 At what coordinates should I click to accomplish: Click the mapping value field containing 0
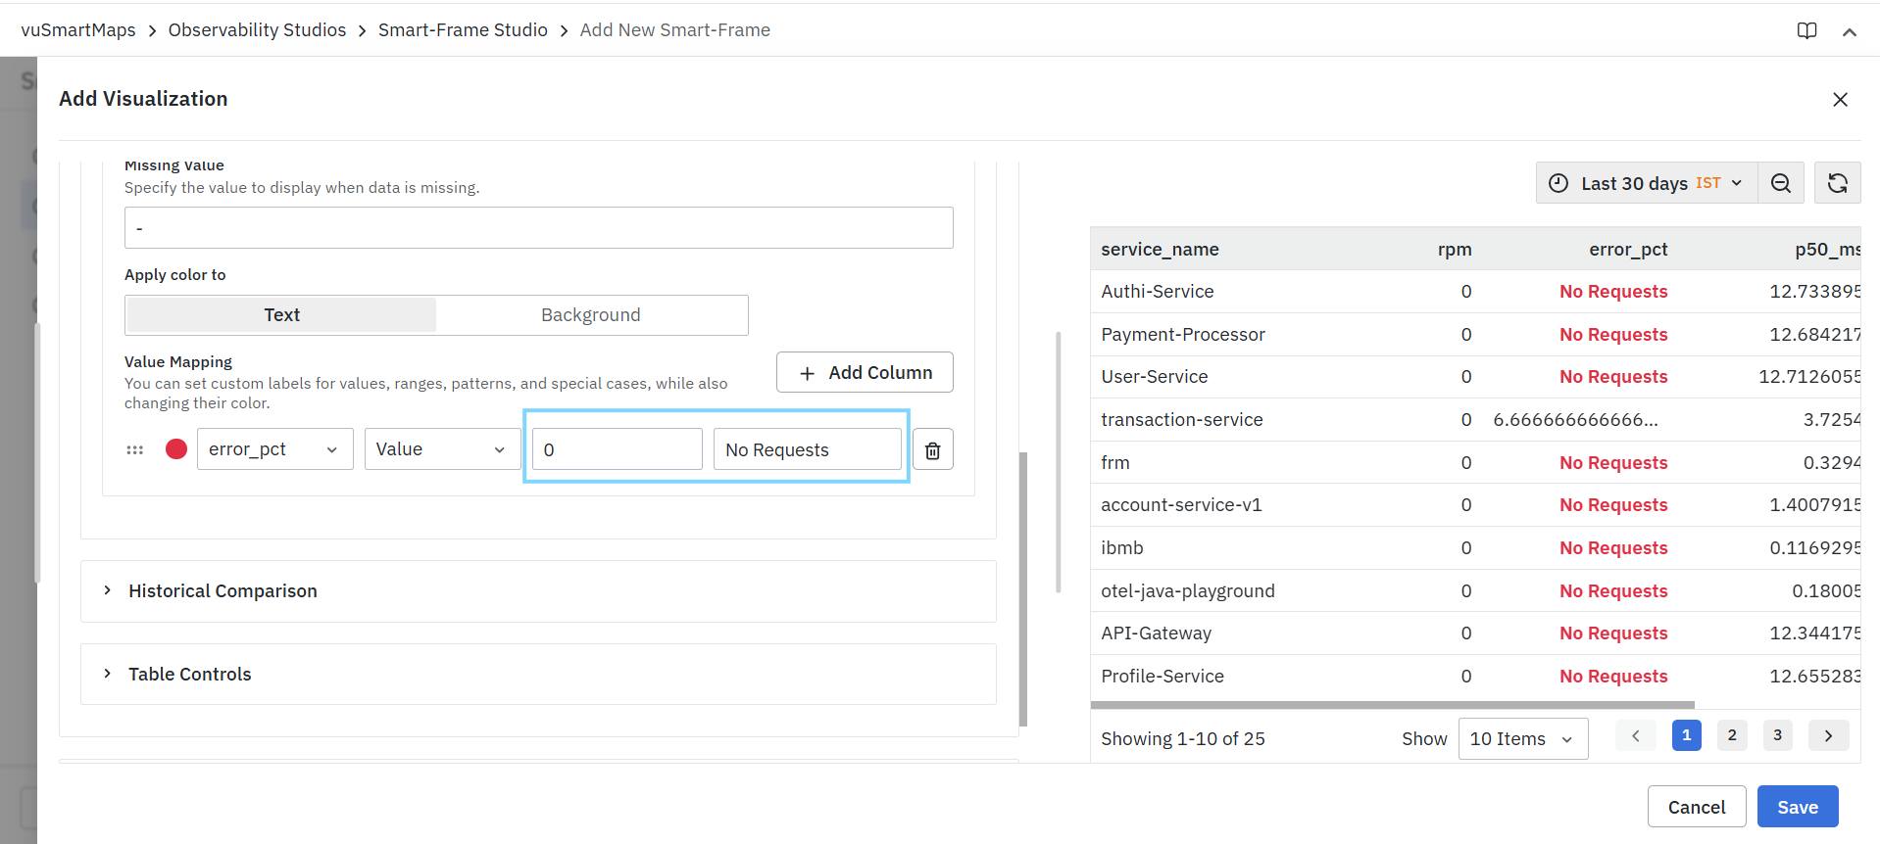(617, 449)
